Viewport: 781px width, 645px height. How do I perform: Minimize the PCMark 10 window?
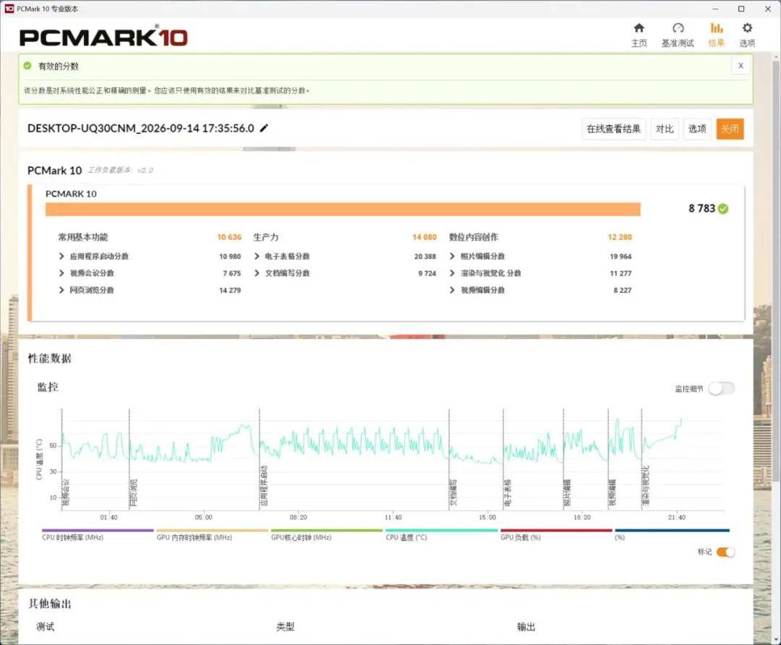click(x=715, y=9)
